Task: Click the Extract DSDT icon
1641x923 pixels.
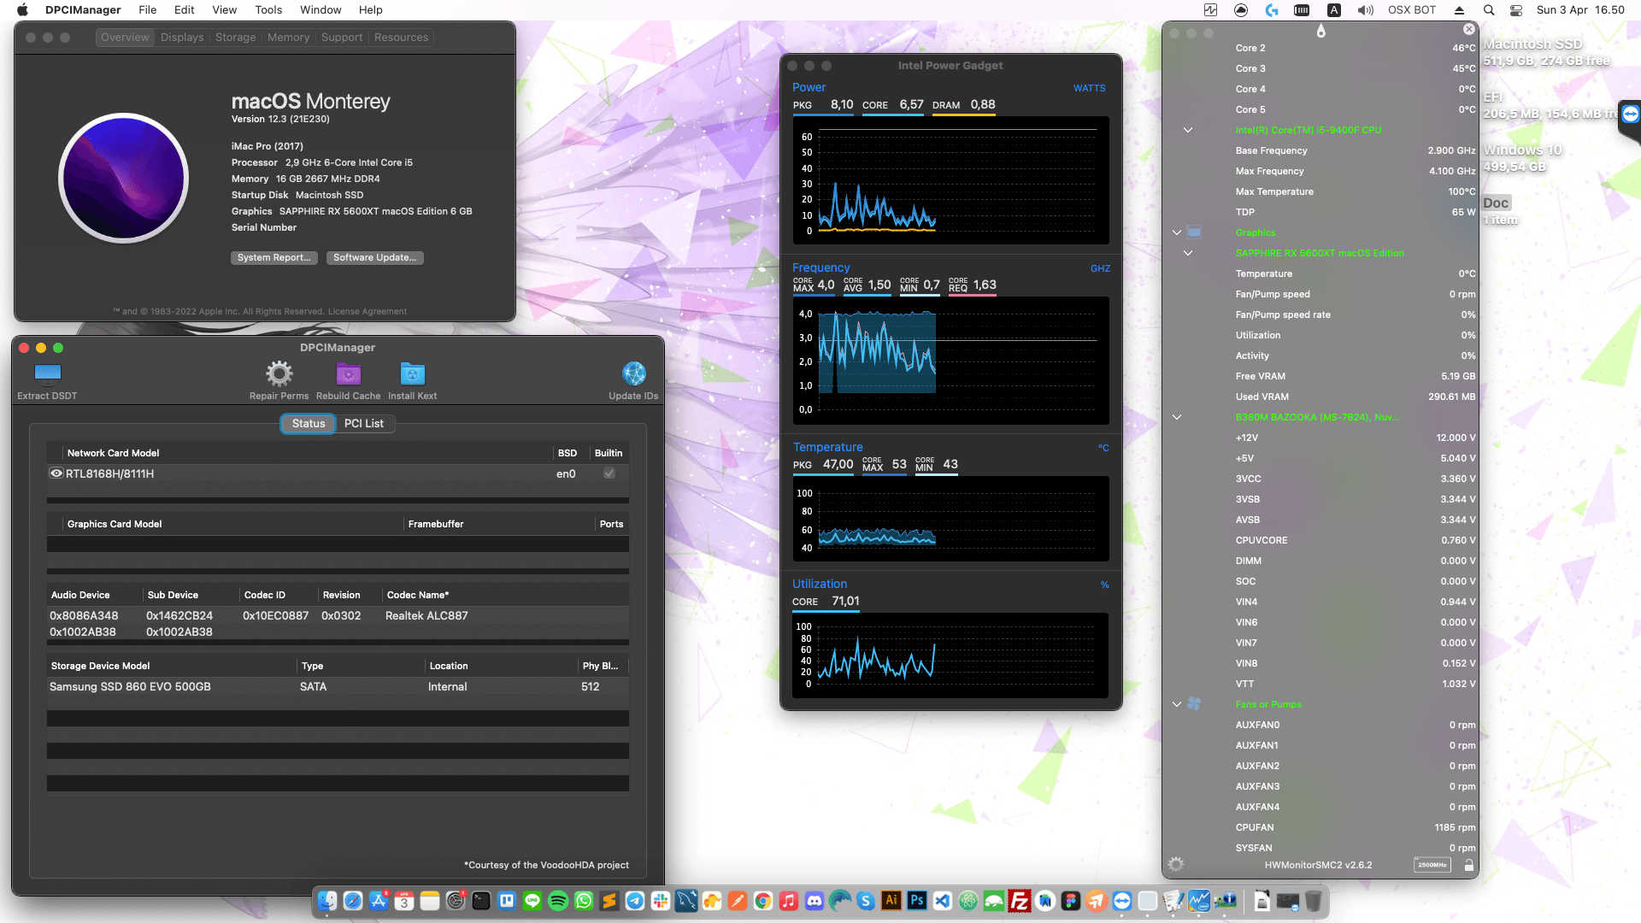Action: (47, 373)
